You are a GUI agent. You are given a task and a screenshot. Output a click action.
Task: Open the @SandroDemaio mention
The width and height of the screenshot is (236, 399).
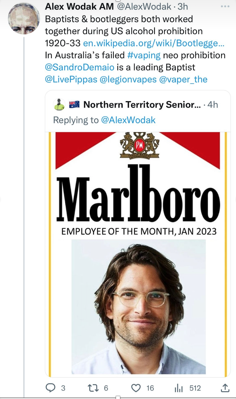80,67
